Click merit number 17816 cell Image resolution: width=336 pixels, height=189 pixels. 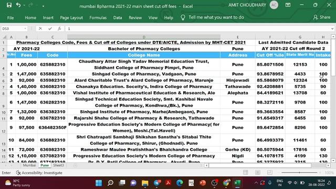pyautogui.click(x=300, y=149)
